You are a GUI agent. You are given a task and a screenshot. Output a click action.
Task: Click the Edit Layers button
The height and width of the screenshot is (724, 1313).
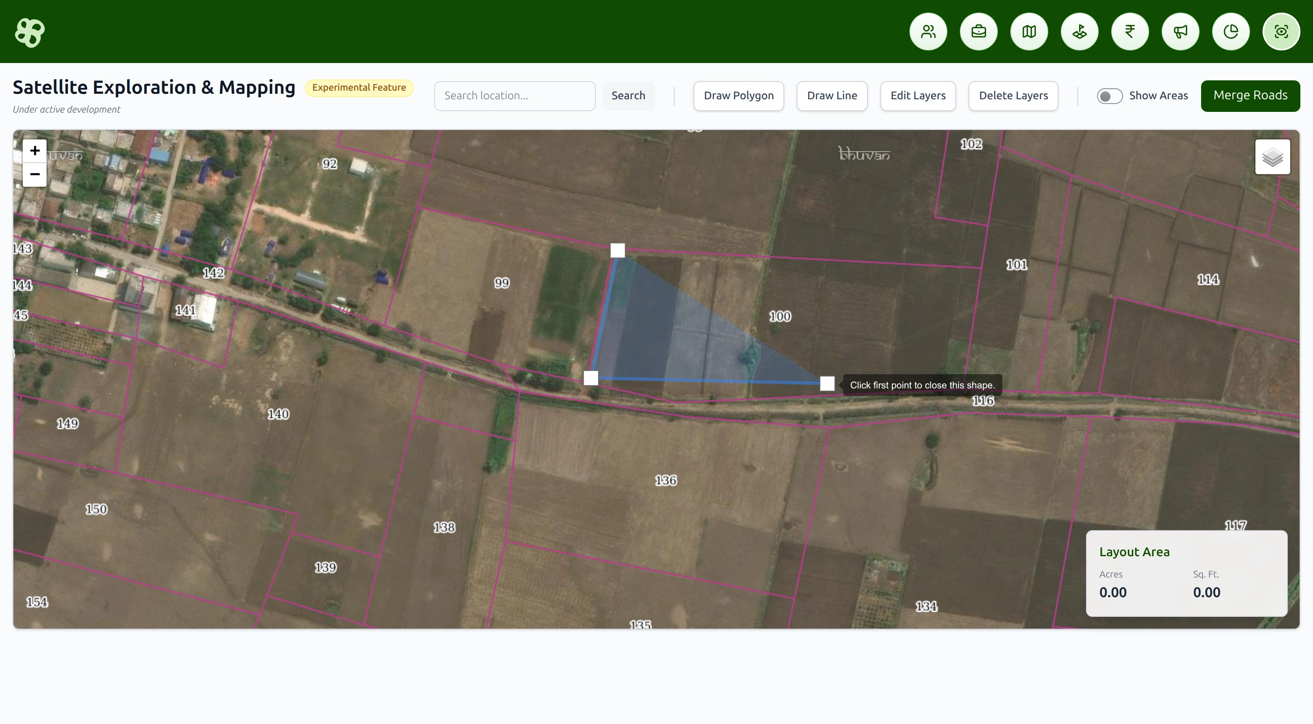(x=917, y=96)
